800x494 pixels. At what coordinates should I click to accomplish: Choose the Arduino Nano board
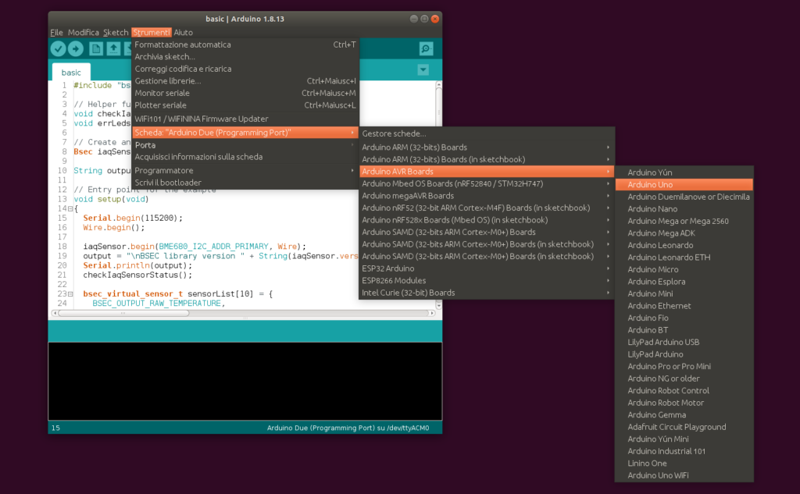684,209
